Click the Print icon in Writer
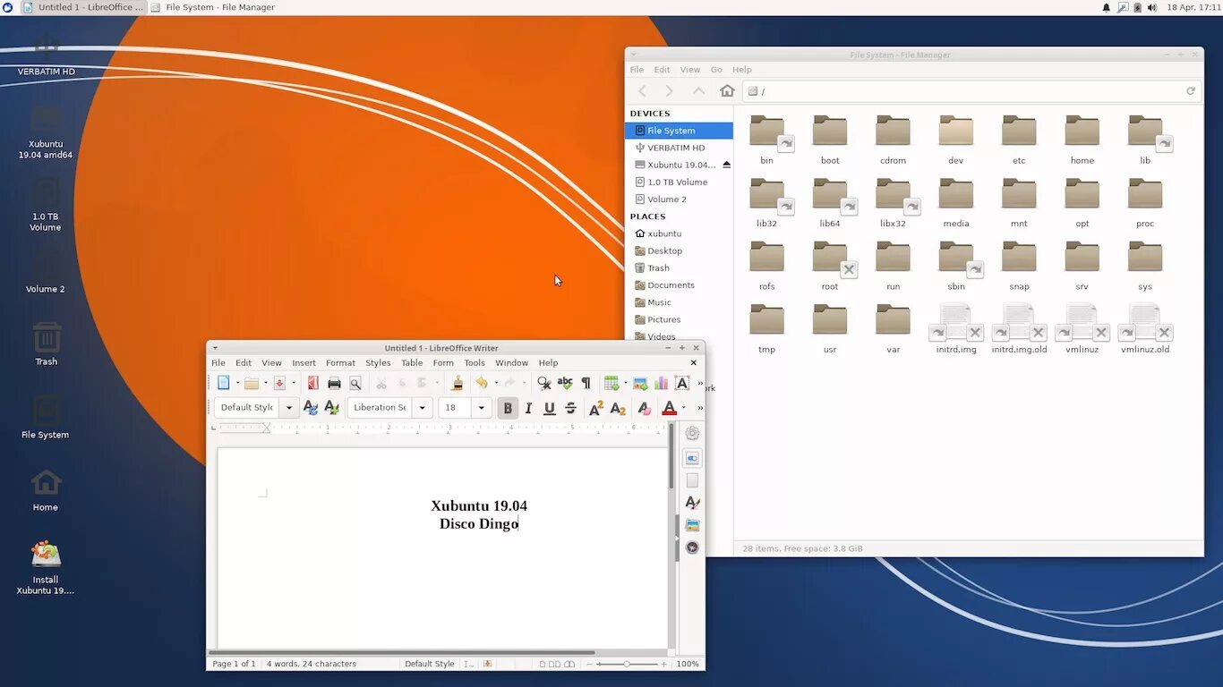 (334, 383)
